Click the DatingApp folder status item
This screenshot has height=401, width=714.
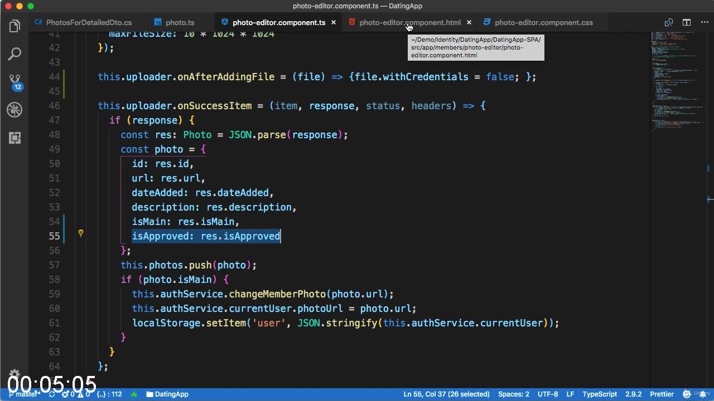pyautogui.click(x=167, y=394)
